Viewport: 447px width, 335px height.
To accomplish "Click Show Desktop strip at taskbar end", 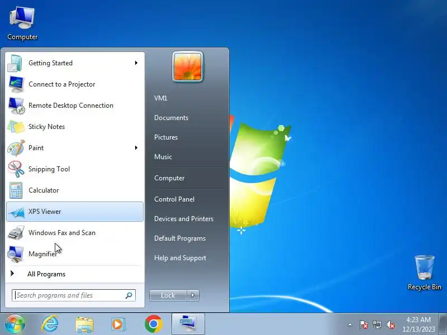I will coord(443,324).
